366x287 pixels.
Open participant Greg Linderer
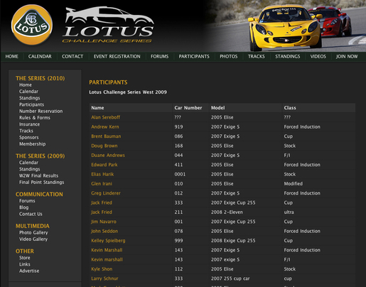(x=106, y=193)
